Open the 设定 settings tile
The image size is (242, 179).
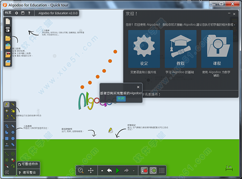point(144,49)
